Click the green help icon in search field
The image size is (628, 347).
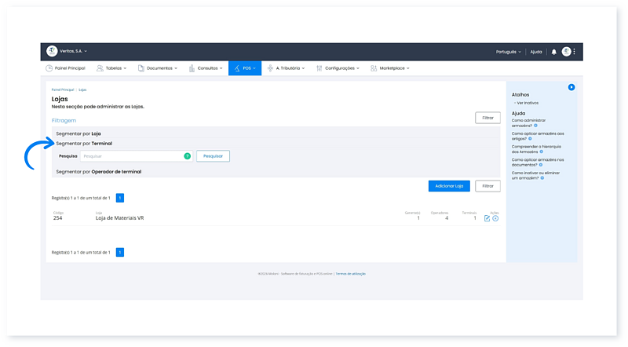(x=187, y=156)
